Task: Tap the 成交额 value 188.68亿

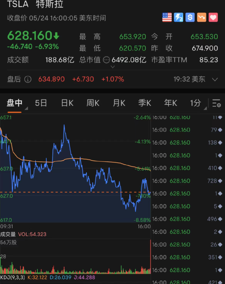Action: click(60, 60)
